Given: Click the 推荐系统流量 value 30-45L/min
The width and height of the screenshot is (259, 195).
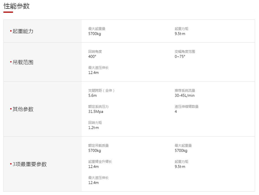Looking at the screenshot, I should (185, 95).
